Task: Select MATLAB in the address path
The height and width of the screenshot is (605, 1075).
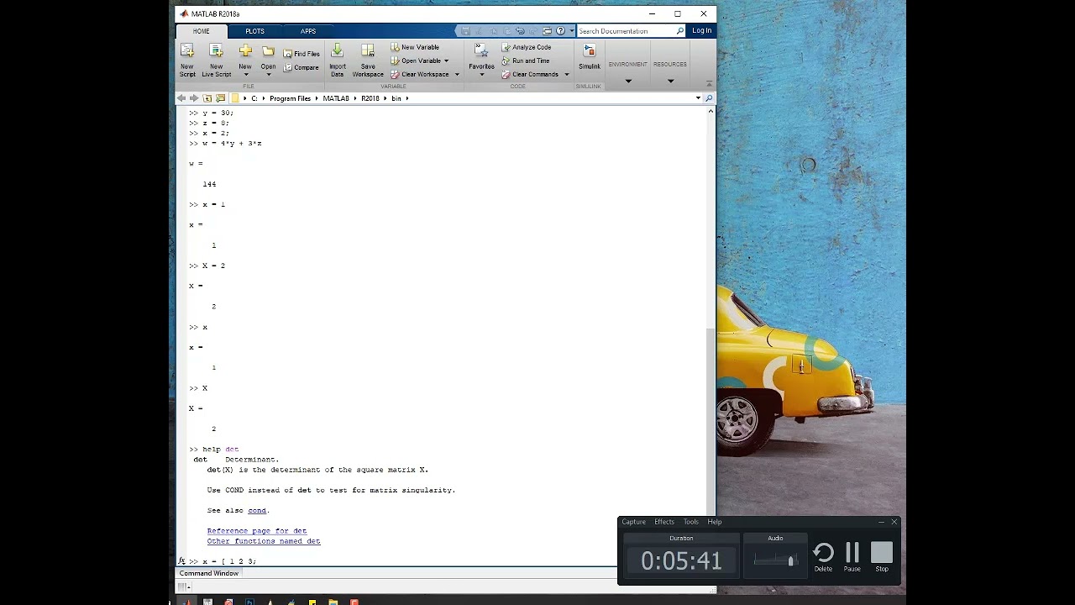Action: tap(336, 98)
